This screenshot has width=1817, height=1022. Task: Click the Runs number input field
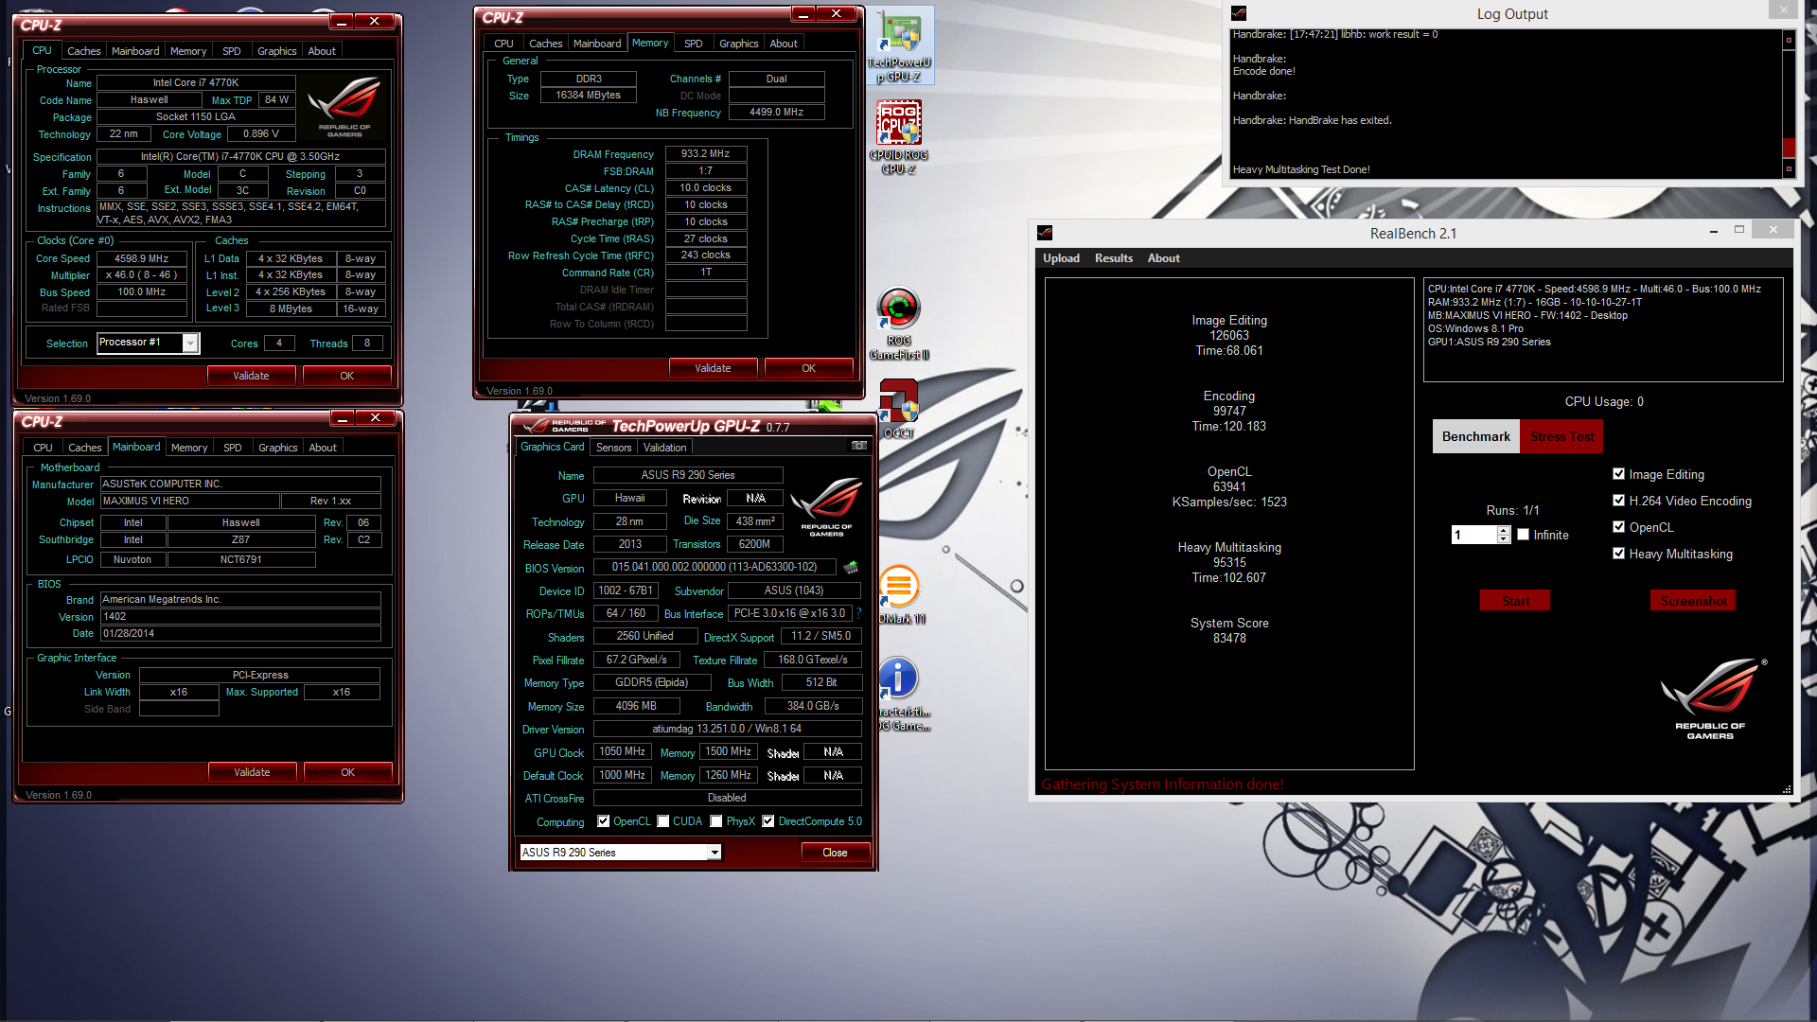[1474, 535]
